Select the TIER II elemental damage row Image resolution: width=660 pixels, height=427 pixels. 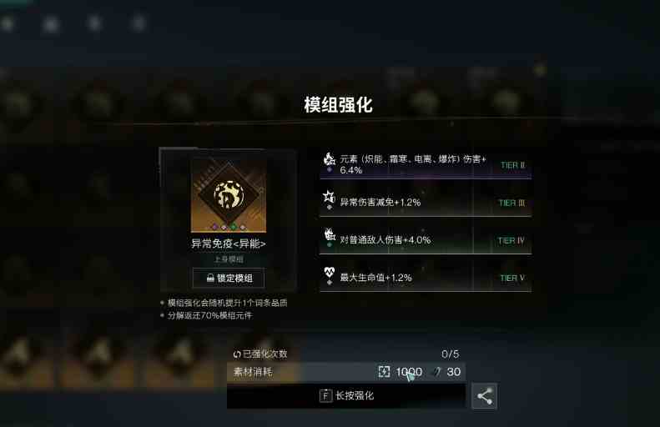click(x=426, y=164)
